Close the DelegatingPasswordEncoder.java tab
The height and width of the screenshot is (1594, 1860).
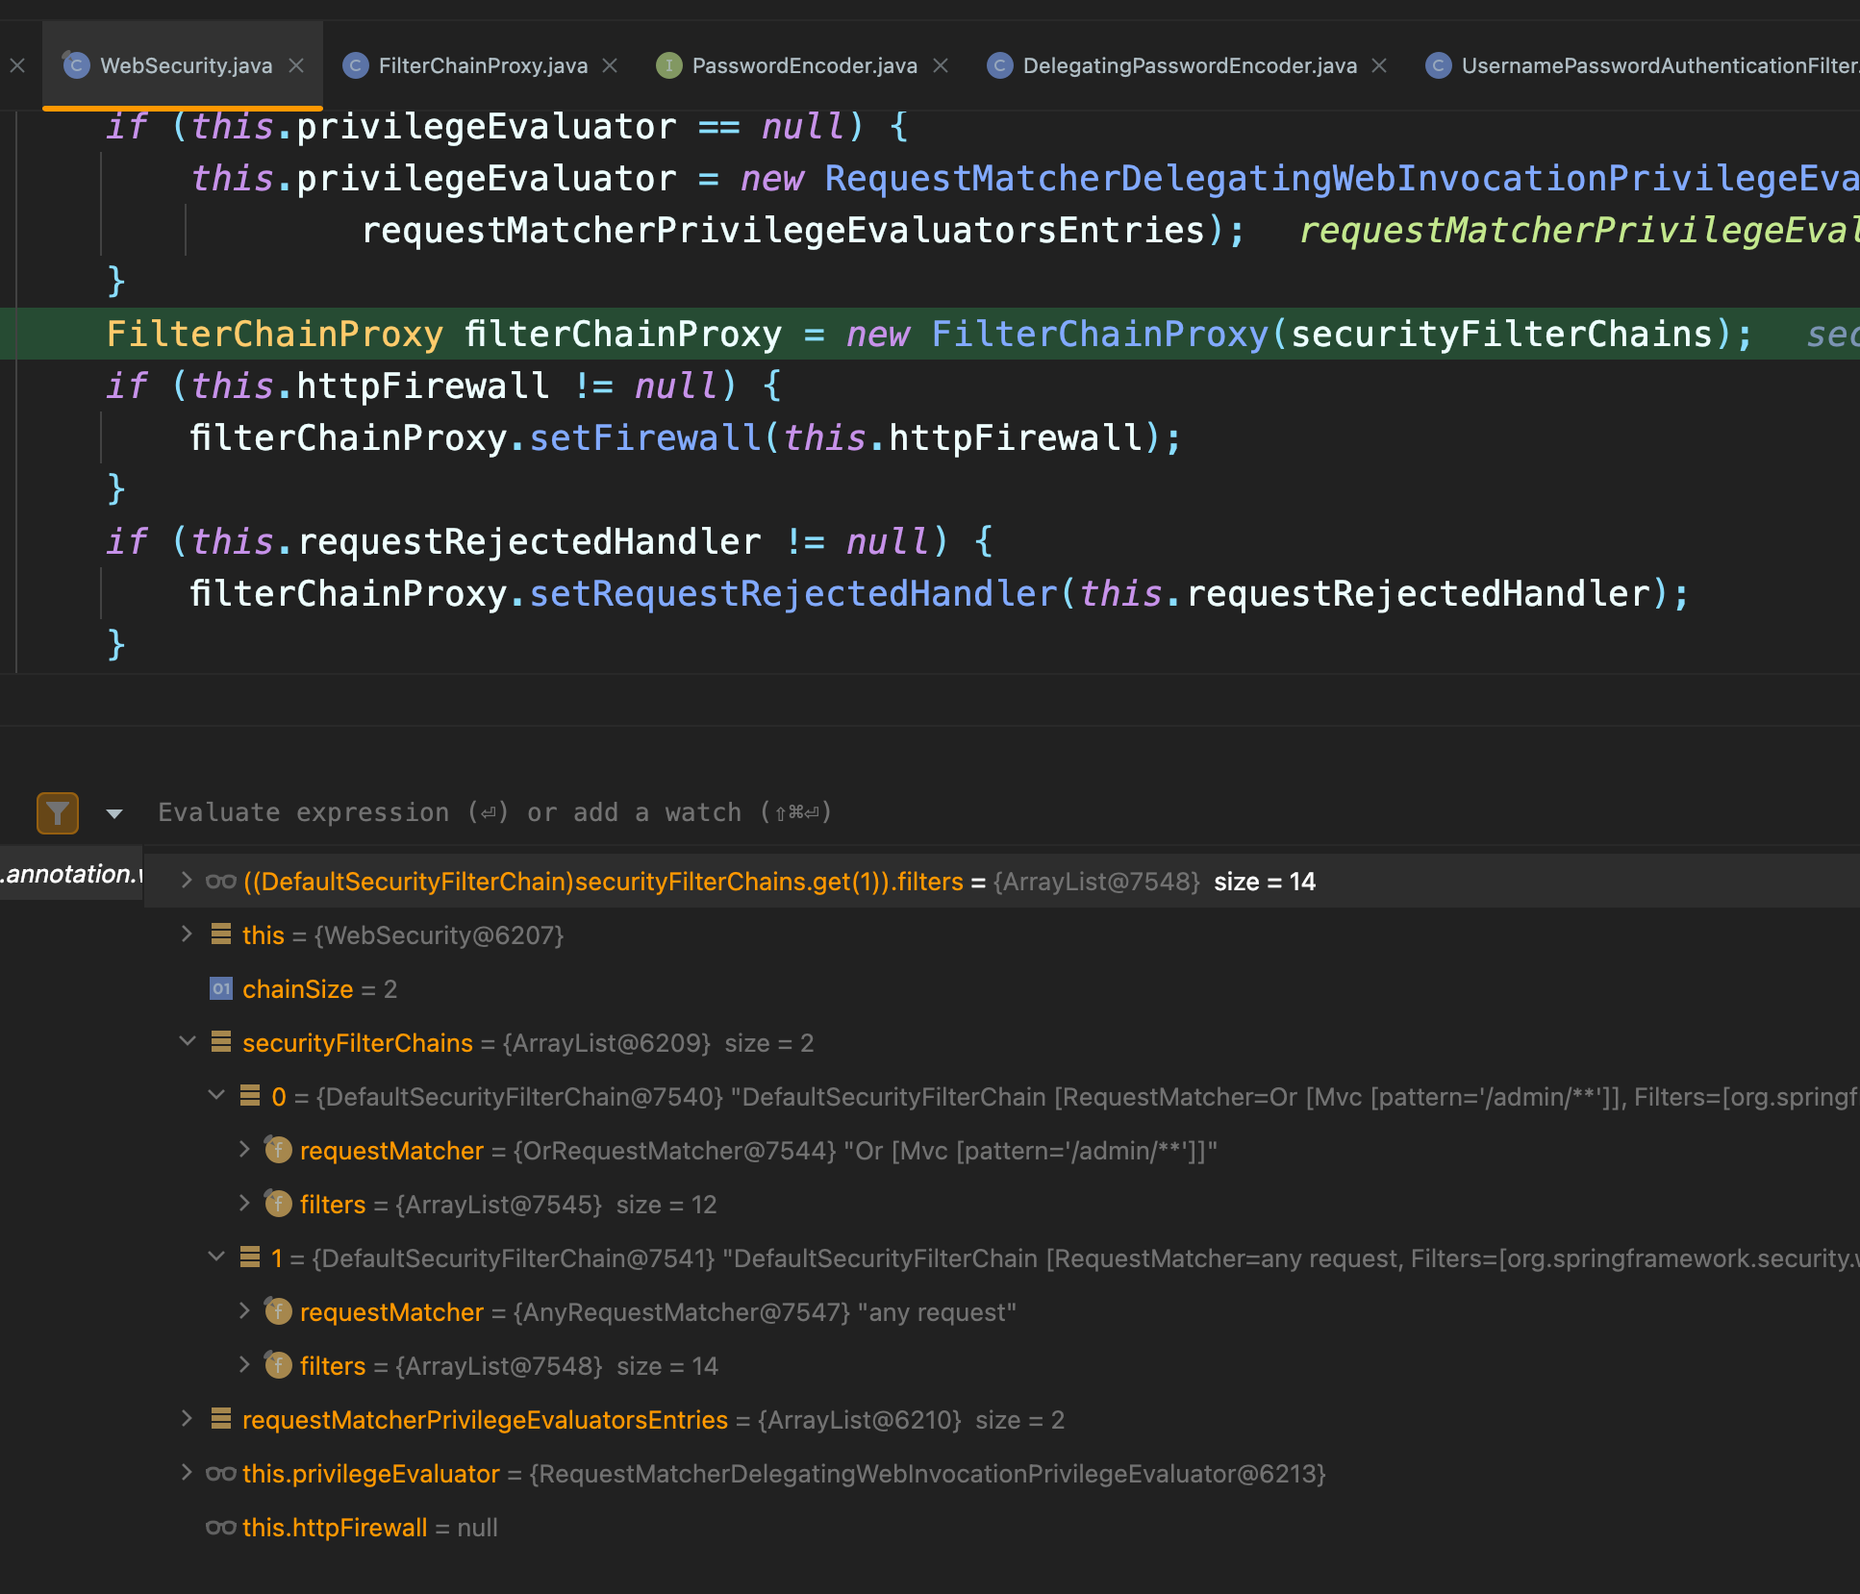[1379, 65]
